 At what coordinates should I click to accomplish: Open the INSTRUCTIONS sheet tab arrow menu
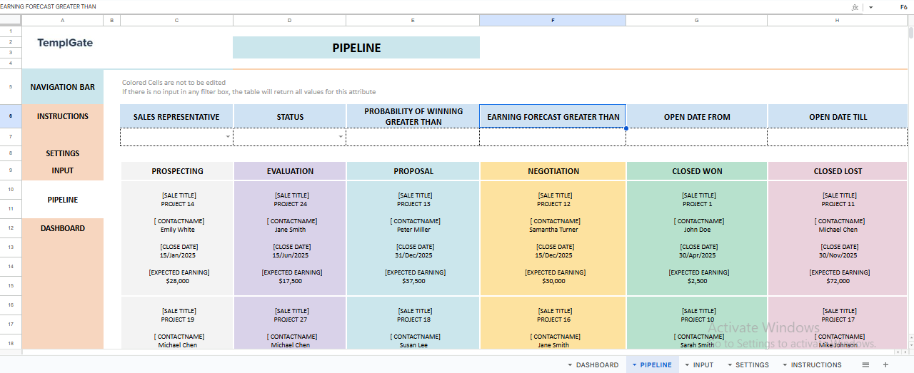pyautogui.click(x=785, y=365)
